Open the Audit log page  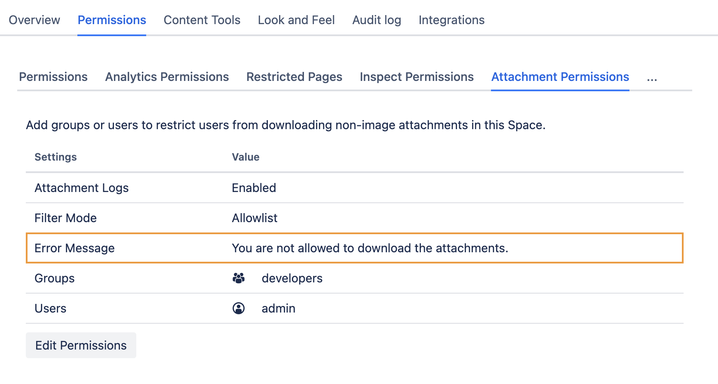[x=376, y=20]
